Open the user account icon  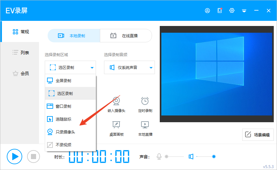(207, 11)
